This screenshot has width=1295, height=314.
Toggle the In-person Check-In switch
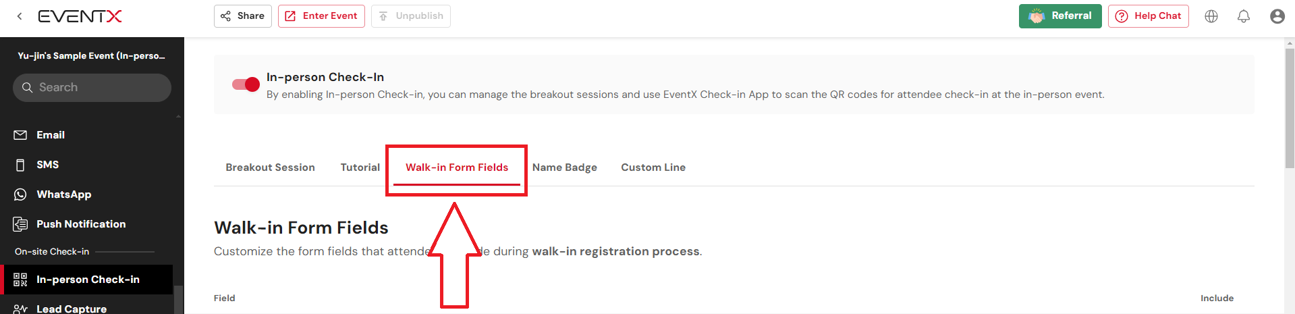[x=246, y=84]
